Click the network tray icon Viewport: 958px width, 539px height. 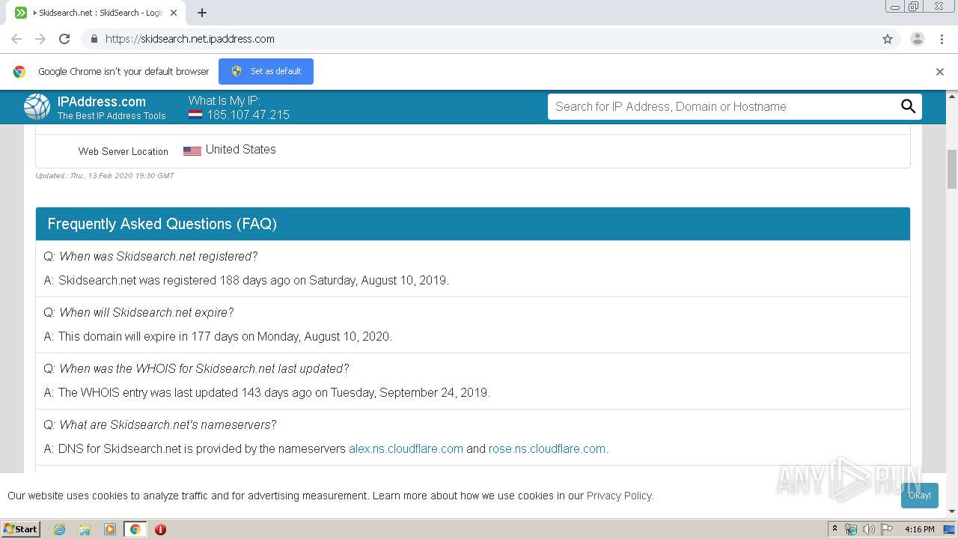click(851, 529)
